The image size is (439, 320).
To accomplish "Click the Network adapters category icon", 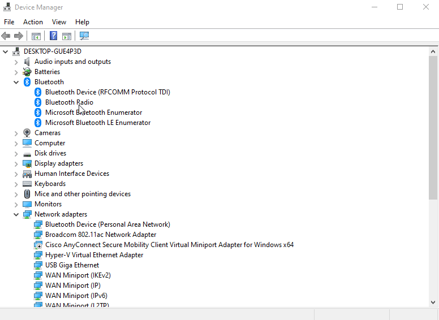I will coord(27,215).
